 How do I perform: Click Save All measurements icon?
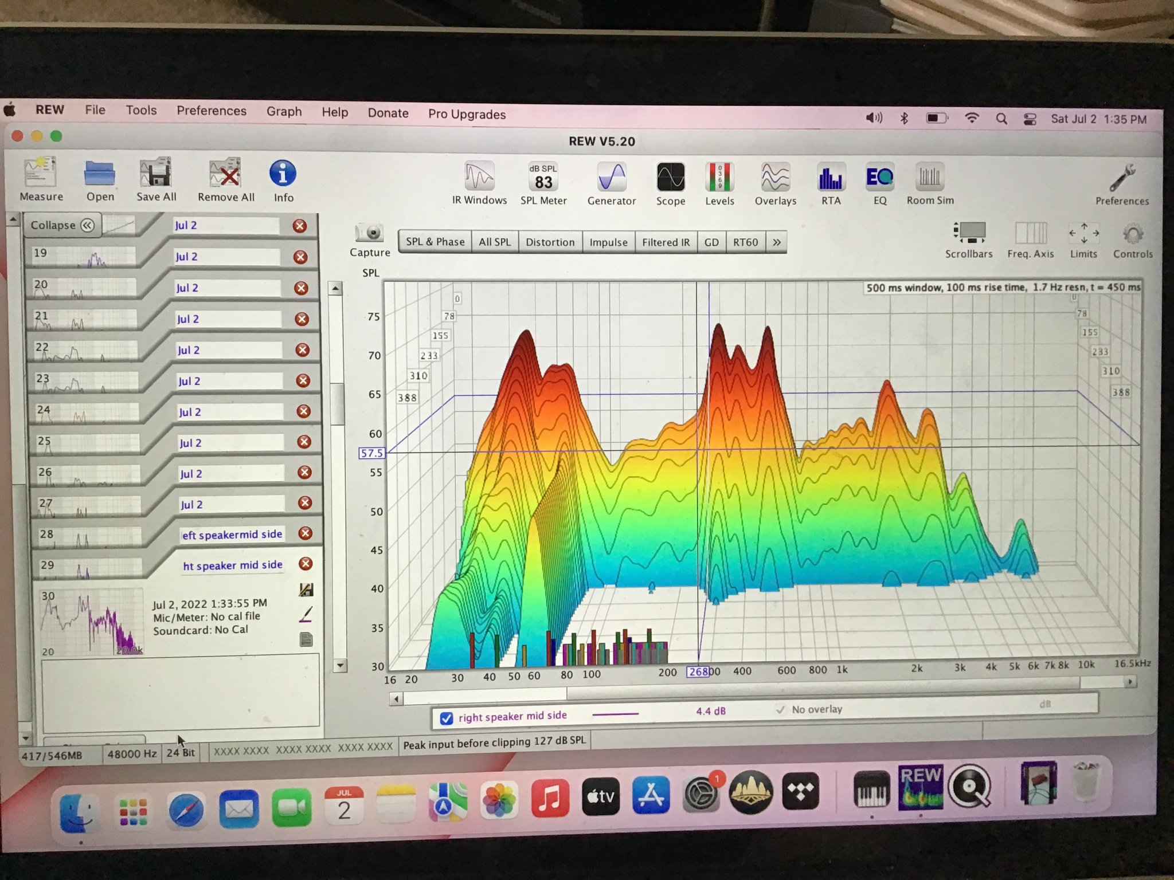156,180
